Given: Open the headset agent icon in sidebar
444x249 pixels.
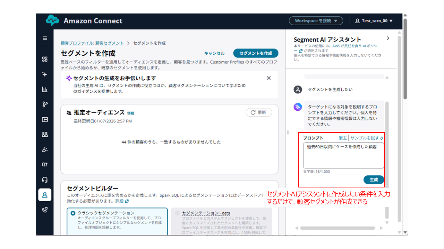Looking at the screenshot, I should pos(45,180).
